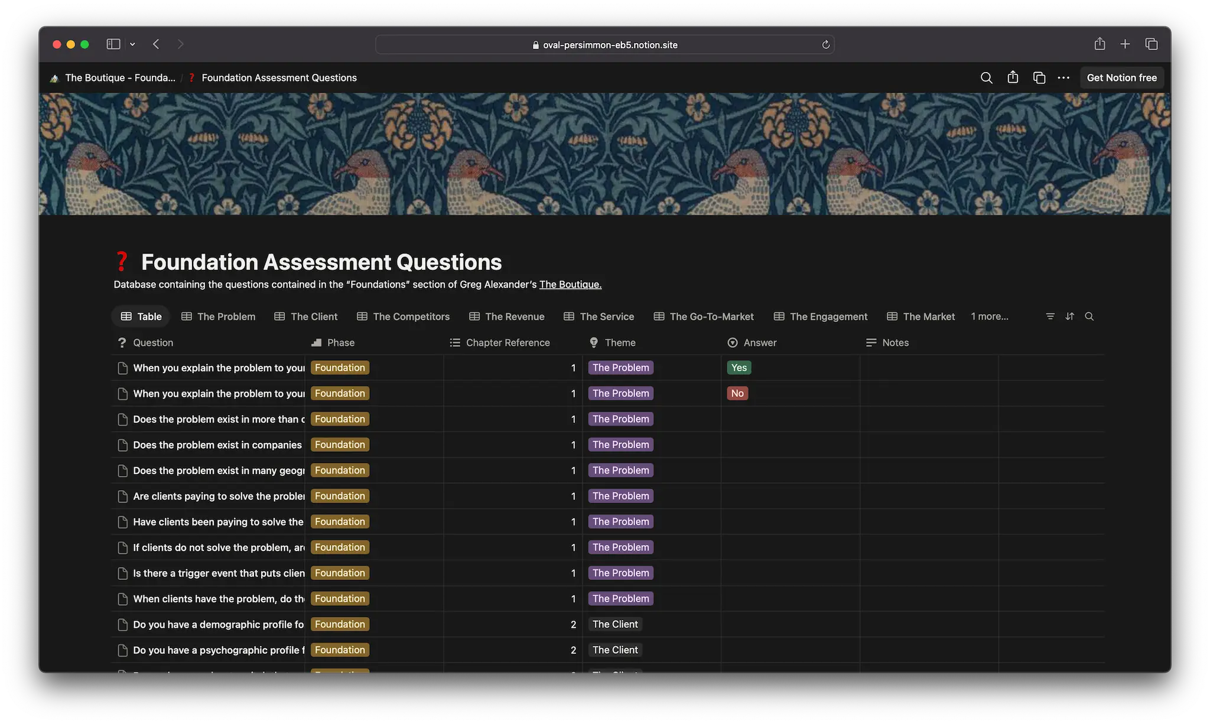Open 'Are clients paying to solve' row
Image resolution: width=1210 pixels, height=724 pixels.
click(x=219, y=496)
